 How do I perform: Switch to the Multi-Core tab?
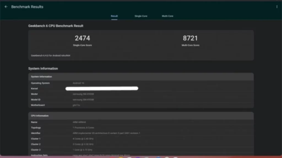(x=167, y=16)
